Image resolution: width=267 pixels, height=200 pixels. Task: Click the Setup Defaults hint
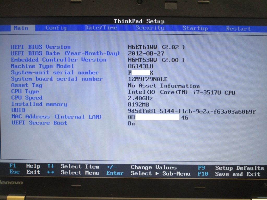240,168
